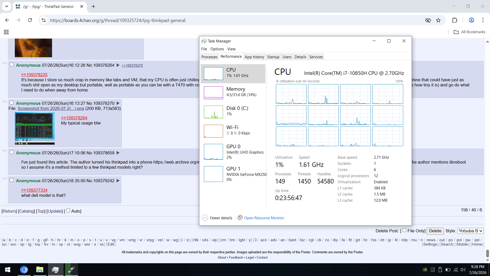Open post menu arrow for No.109378659
The width and height of the screenshot is (490, 276).
pos(118,153)
